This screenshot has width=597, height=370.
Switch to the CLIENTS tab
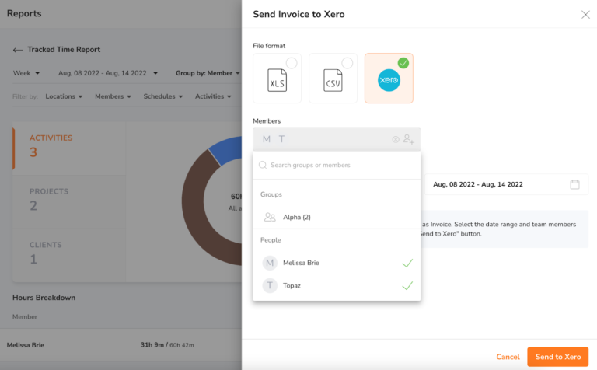coord(69,255)
